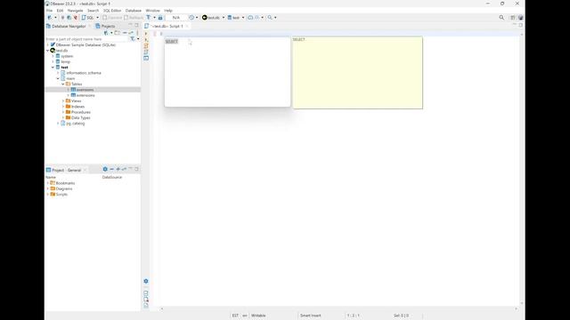Screen dimensions: 570x320
Task: Select the information_schema schema item
Action: pyautogui.click(x=84, y=73)
